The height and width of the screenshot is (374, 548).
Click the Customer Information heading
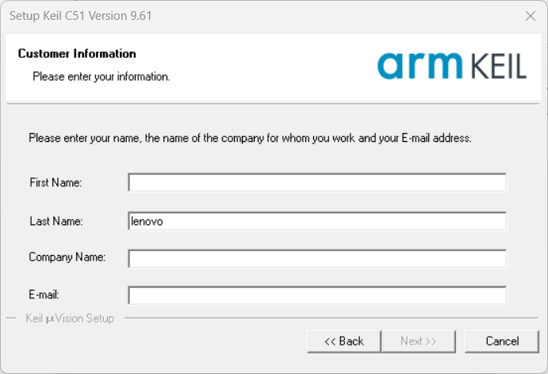pyautogui.click(x=77, y=54)
